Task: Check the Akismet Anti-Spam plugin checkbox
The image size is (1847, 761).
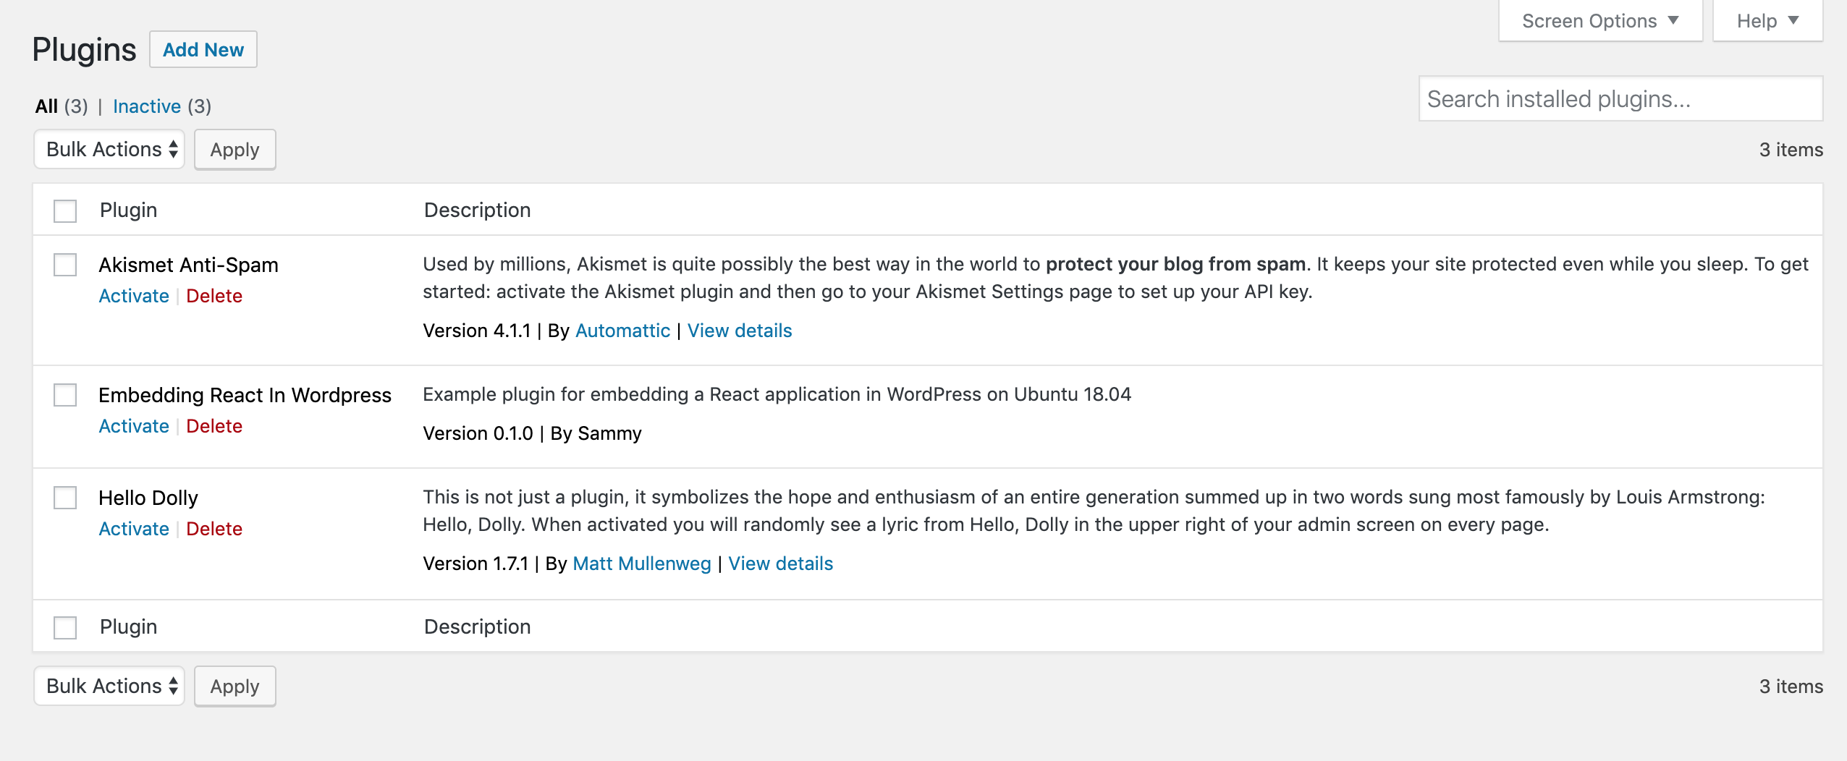Action: tap(65, 265)
